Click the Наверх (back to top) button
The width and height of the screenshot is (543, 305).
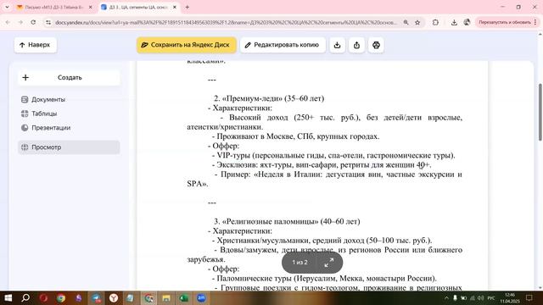(36, 45)
